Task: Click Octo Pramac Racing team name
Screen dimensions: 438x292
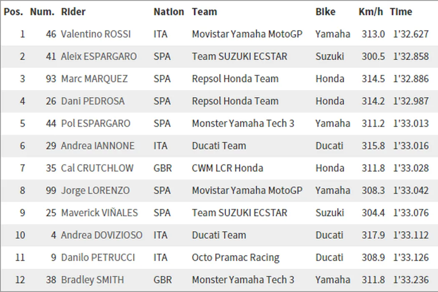Action: (235, 257)
